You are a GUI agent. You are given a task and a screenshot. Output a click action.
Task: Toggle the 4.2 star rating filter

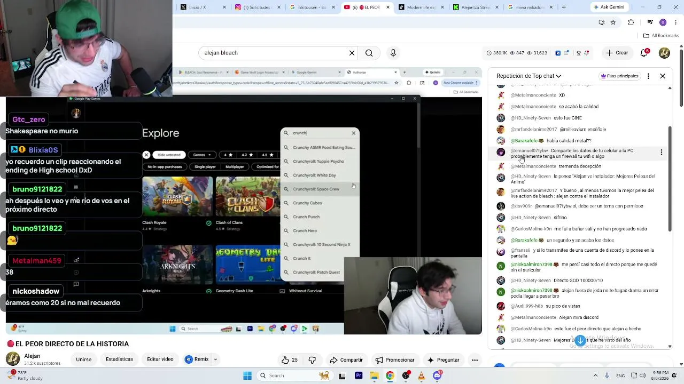point(247,155)
